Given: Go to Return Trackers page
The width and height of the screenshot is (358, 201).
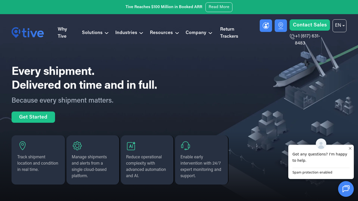Looking at the screenshot, I should (229, 32).
